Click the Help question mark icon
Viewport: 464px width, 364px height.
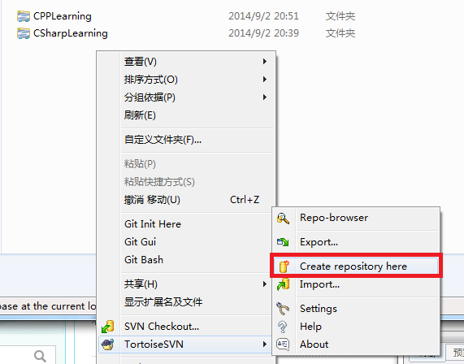(283, 327)
